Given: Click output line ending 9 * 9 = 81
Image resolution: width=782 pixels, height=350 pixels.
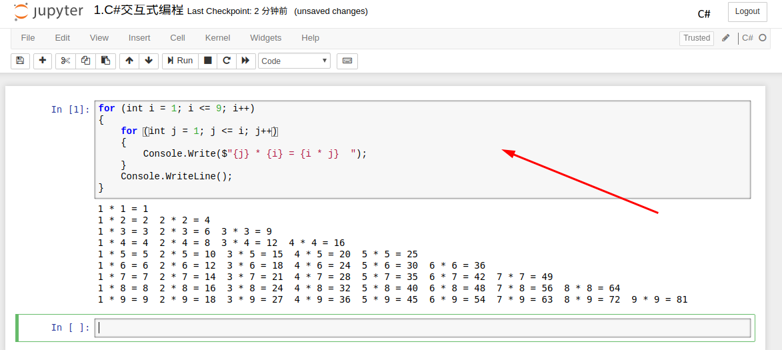Looking at the screenshot, I should pyautogui.click(x=393, y=299).
